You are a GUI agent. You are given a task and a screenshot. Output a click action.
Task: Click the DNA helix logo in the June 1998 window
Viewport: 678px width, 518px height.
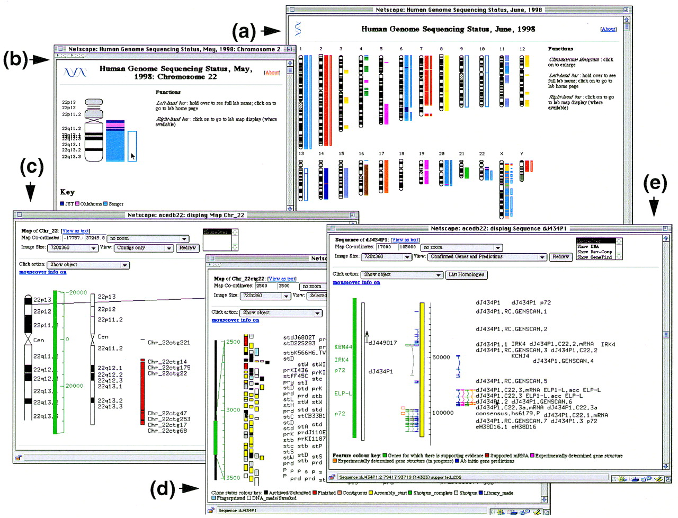click(298, 29)
